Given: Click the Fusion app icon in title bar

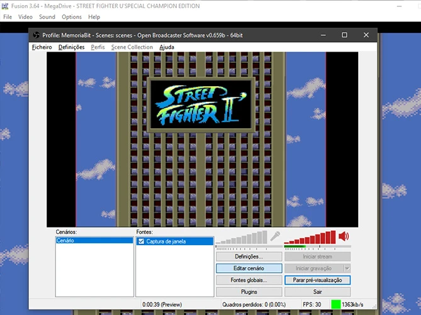Looking at the screenshot, I should pyautogui.click(x=5, y=6).
